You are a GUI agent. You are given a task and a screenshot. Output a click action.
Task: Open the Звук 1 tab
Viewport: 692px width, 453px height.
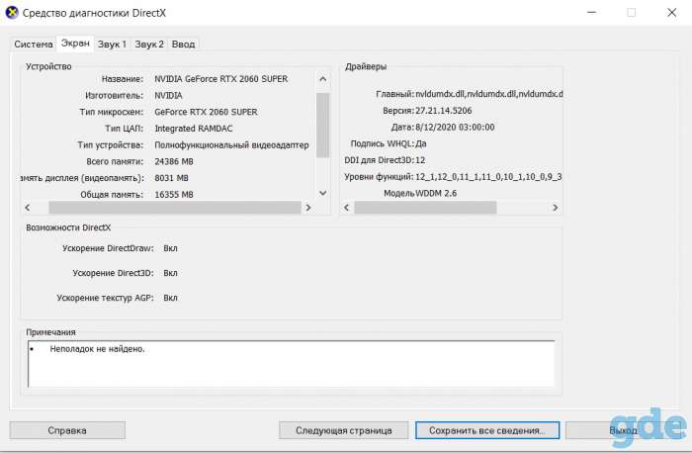[x=112, y=45]
